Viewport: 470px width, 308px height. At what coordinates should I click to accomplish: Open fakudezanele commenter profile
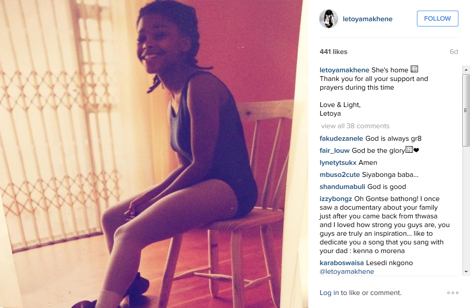(341, 139)
